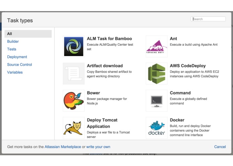Click the 'Bower' task title
The image size is (233, 166).
click(x=94, y=93)
